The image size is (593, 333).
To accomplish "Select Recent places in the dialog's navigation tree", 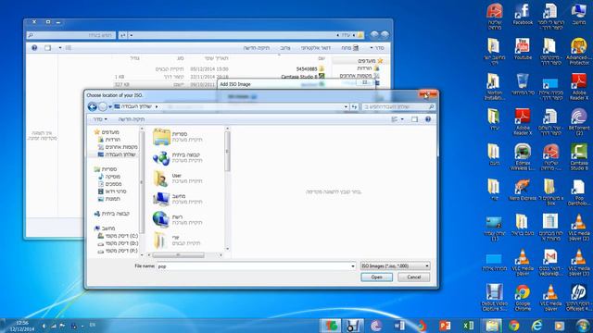I will (118, 147).
